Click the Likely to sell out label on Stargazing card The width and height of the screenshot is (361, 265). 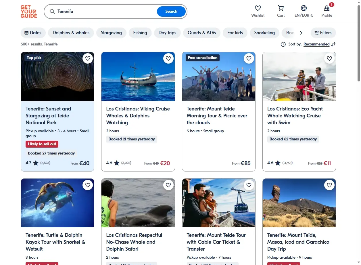pos(42,144)
